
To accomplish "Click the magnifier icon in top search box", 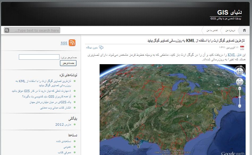I will click(7, 30).
